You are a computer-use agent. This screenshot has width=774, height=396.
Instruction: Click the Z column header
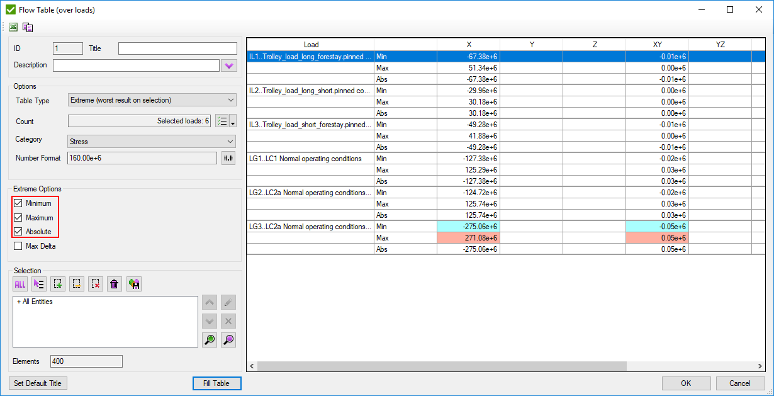[x=595, y=45]
